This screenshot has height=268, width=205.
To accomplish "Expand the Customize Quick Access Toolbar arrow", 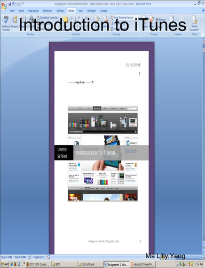I will 23,4.
